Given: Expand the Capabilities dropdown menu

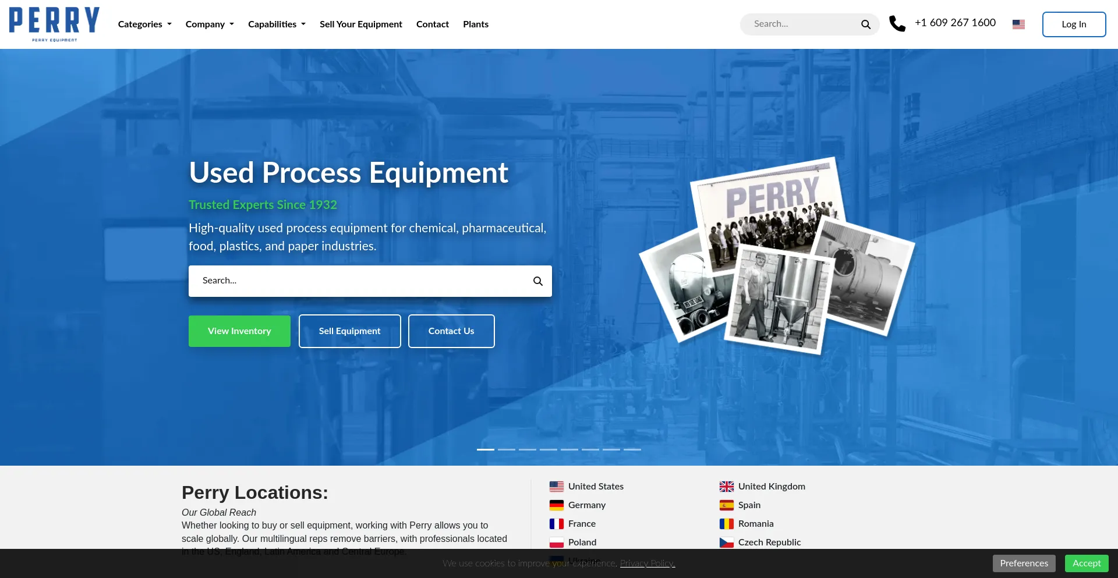Looking at the screenshot, I should [277, 24].
